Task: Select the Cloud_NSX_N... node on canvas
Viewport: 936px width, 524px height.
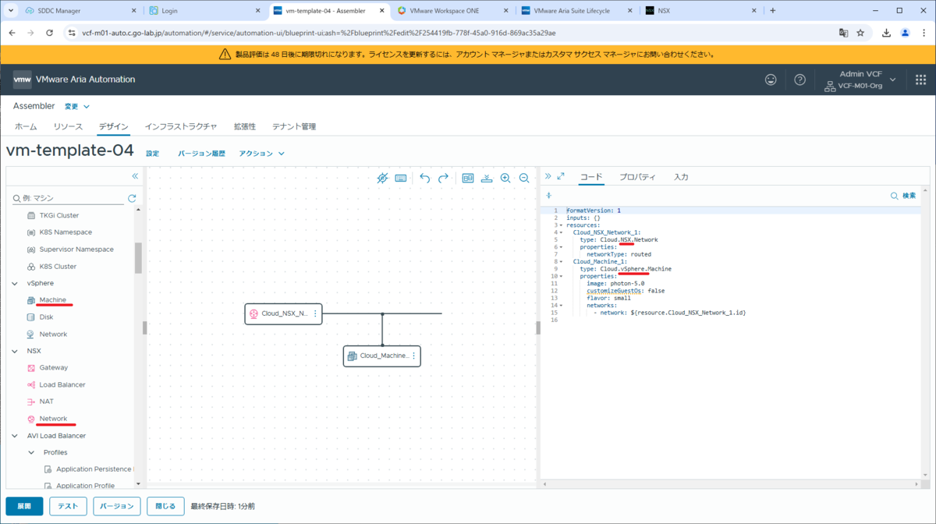Action: [x=283, y=314]
